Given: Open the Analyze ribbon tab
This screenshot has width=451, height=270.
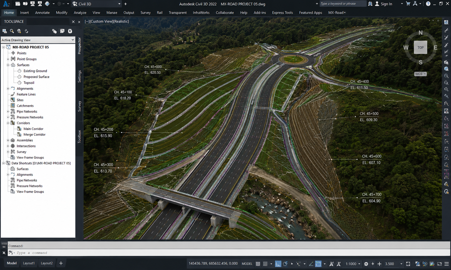Looking at the screenshot, I should tap(80, 13).
